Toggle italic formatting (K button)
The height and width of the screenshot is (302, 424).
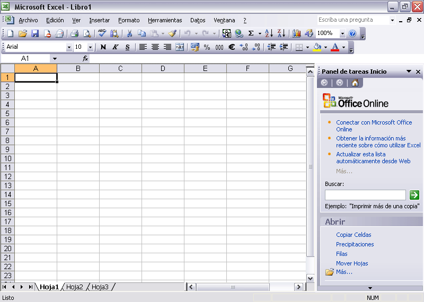click(x=115, y=47)
